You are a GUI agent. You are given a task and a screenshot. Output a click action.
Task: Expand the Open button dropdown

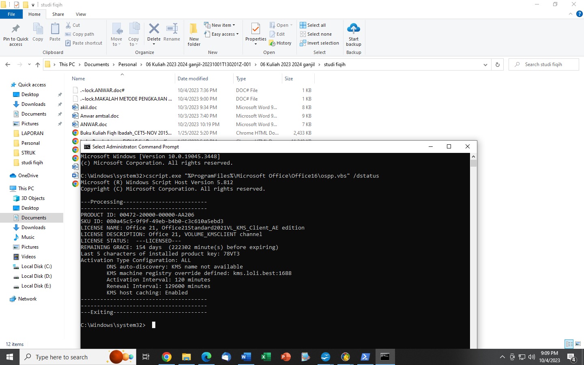coord(291,25)
